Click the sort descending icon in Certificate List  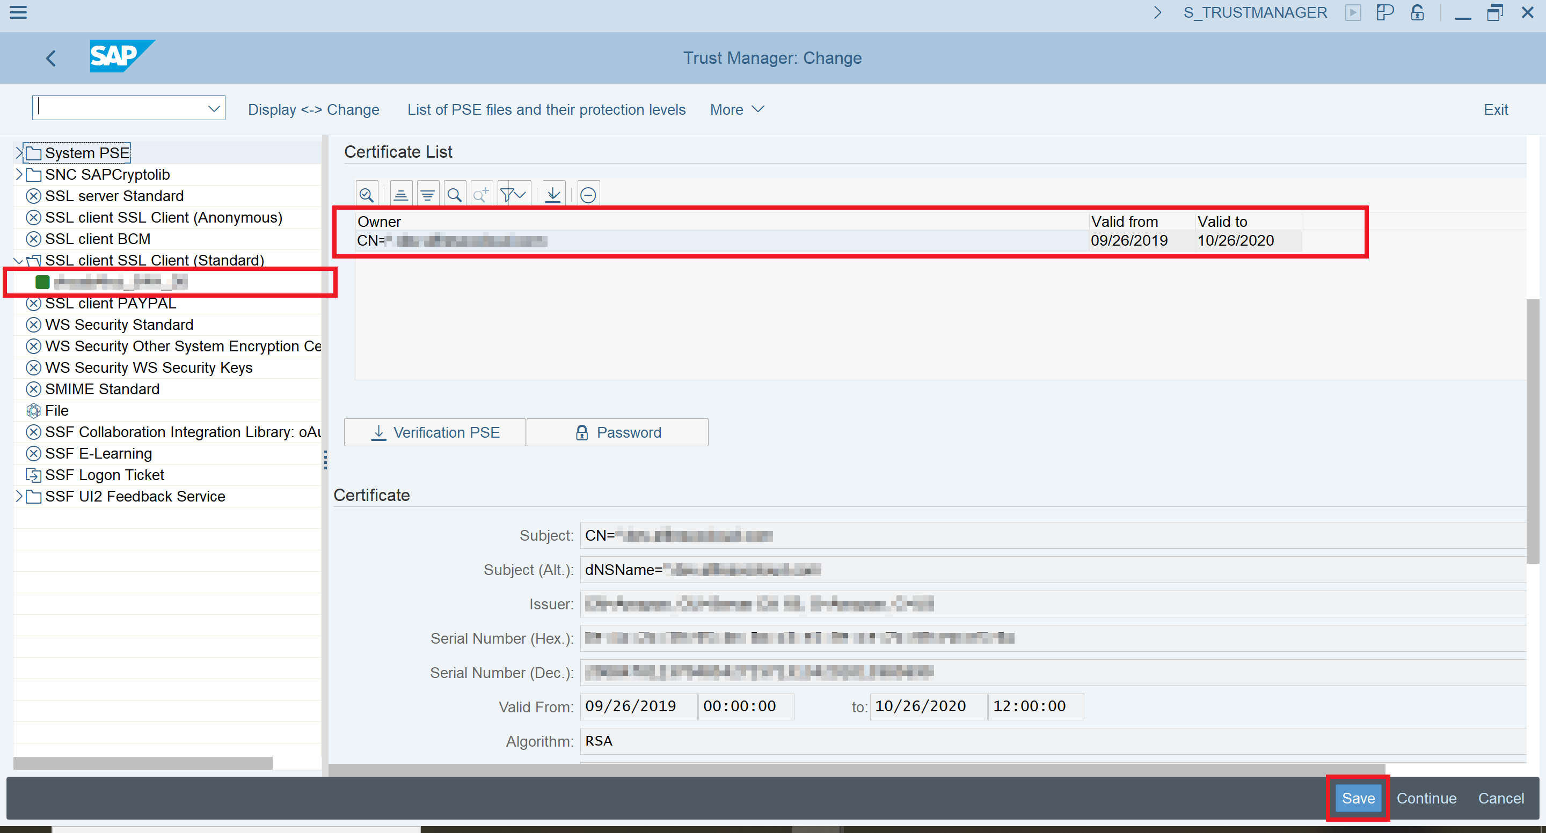427,193
